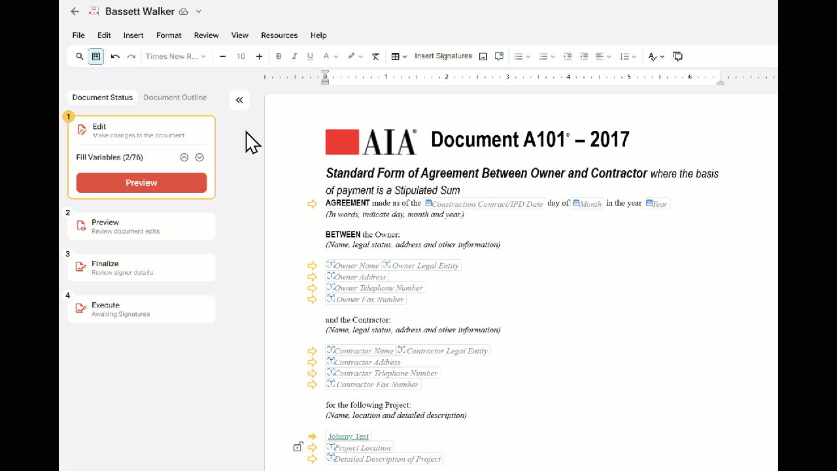Click the cloud sync status icon
The image size is (837, 471).
(184, 12)
